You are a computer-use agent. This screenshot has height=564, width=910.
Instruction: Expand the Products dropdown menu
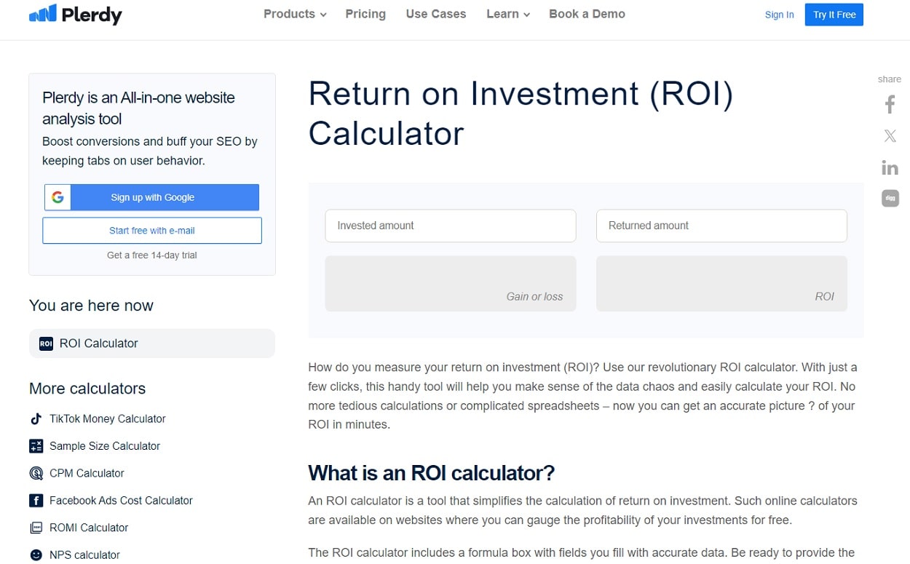pyautogui.click(x=294, y=15)
